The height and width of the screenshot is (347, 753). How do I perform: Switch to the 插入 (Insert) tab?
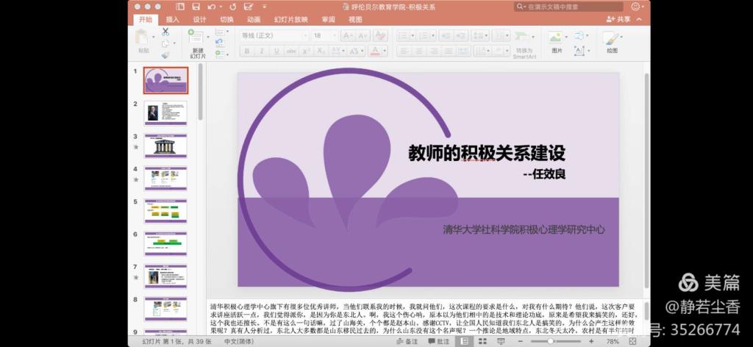tap(172, 19)
